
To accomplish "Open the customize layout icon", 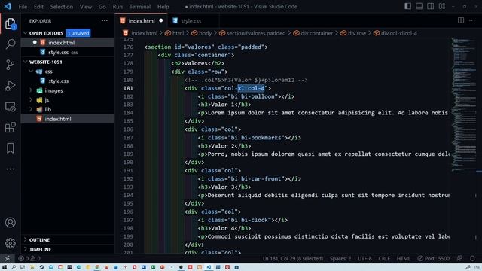I will (x=442, y=6).
